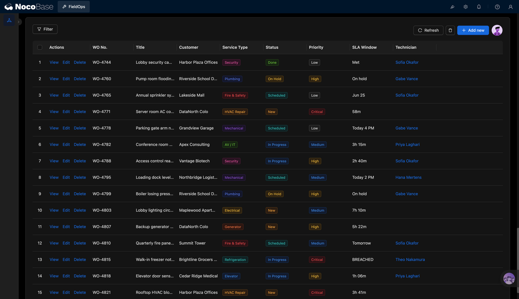Open the settings gear in top bar
519x299 pixels.
coord(465,7)
